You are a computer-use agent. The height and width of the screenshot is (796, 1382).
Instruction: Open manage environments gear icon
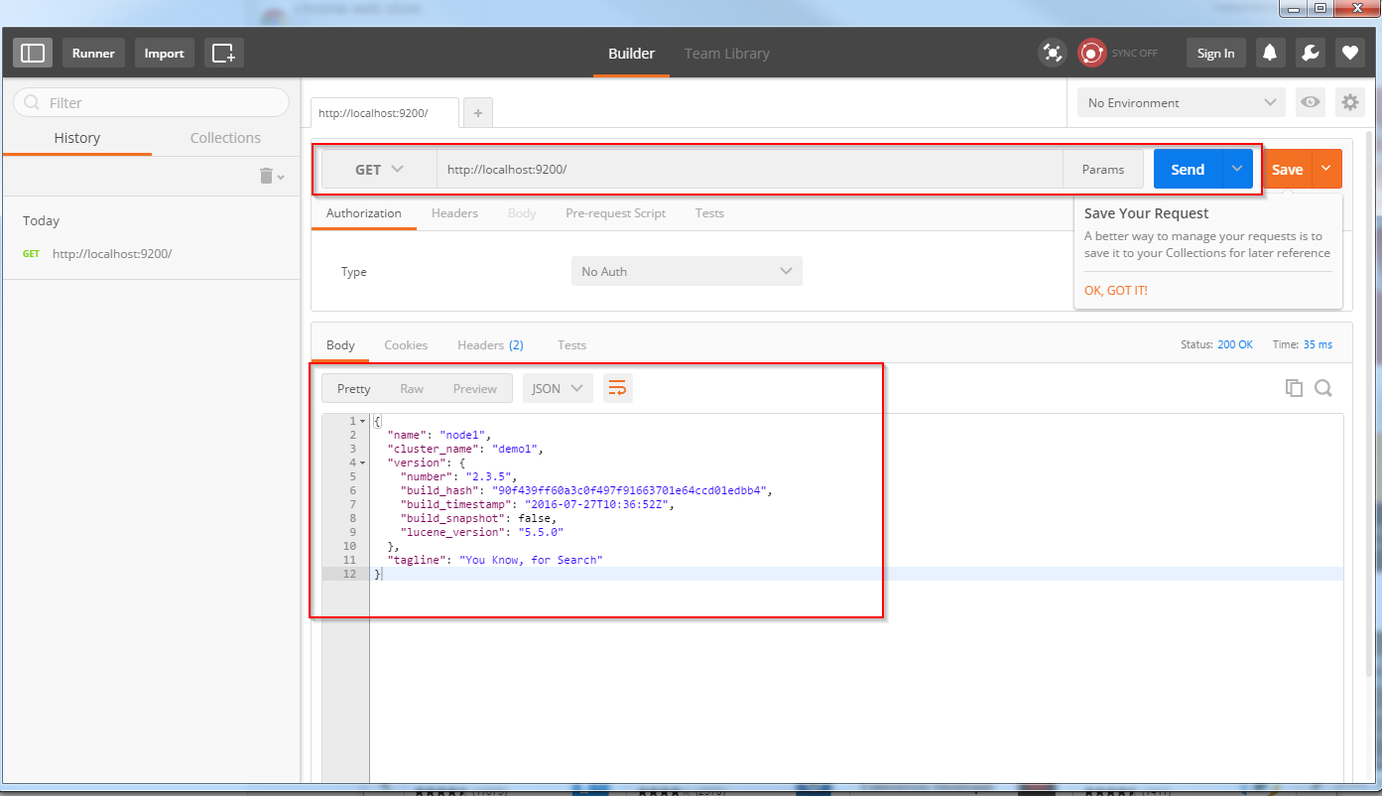click(1349, 102)
